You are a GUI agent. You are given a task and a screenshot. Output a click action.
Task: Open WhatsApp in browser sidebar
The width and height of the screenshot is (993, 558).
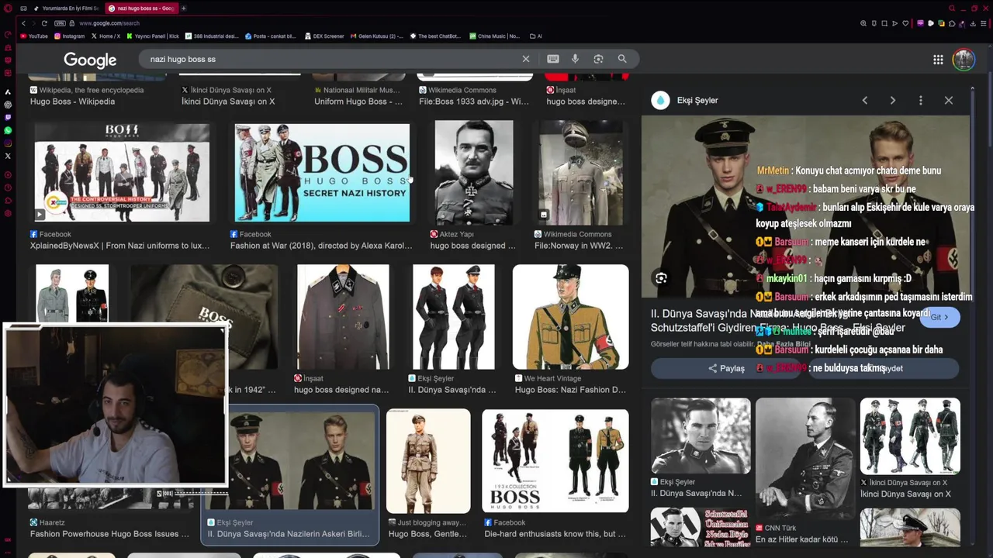tap(8, 130)
